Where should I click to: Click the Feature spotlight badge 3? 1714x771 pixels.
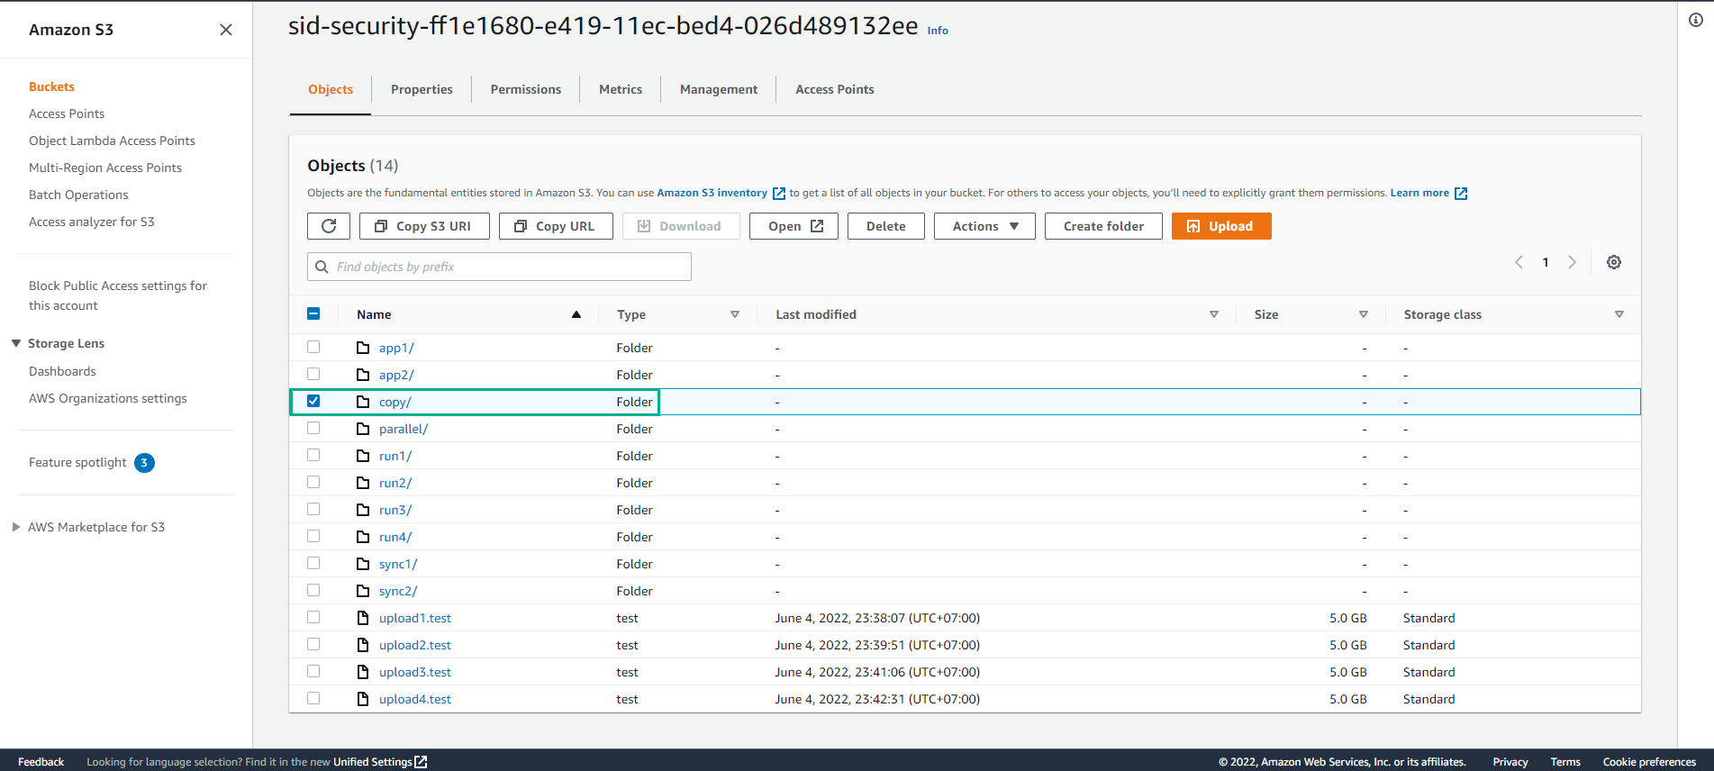click(144, 463)
